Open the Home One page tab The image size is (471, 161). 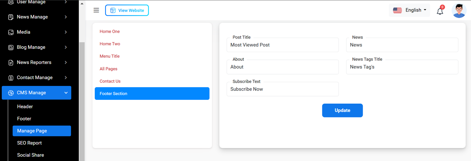(x=110, y=31)
